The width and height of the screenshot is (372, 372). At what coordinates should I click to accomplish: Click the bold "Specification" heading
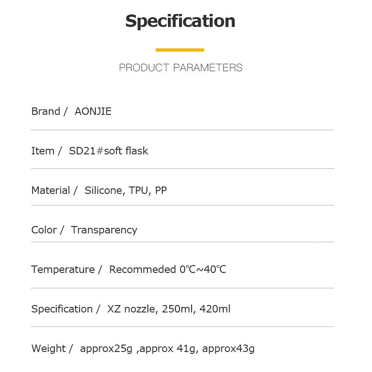click(180, 21)
